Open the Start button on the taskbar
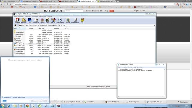 tap(3, 106)
